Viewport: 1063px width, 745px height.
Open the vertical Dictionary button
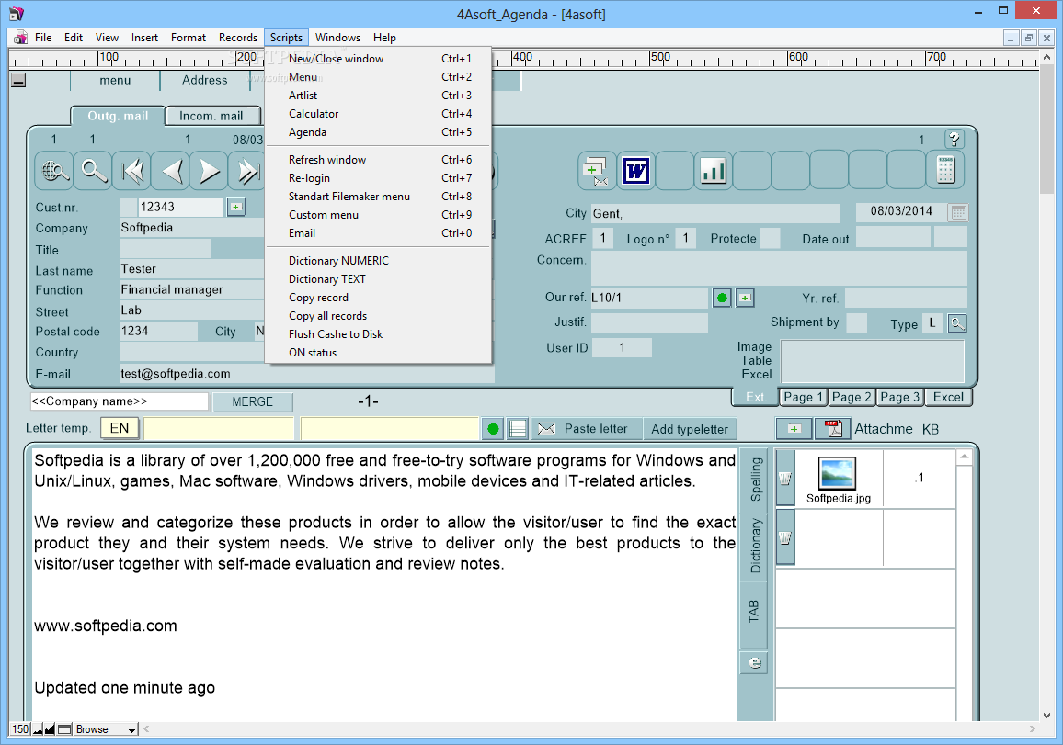[x=755, y=546]
